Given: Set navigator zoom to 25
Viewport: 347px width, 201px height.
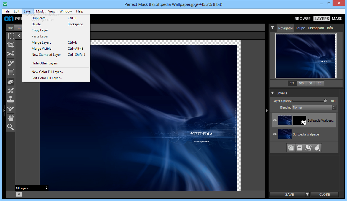Looking at the screenshot, I should [x=320, y=83].
